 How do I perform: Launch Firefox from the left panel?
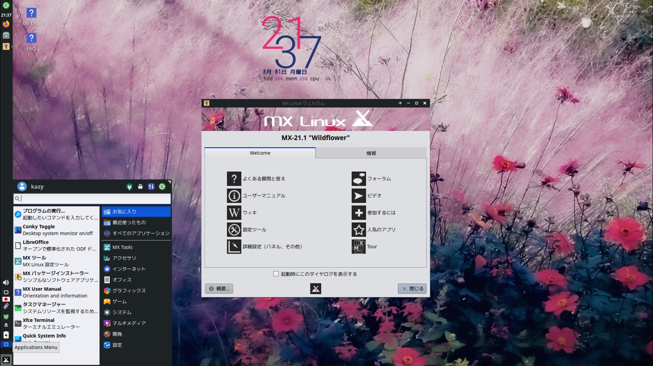tap(6, 24)
